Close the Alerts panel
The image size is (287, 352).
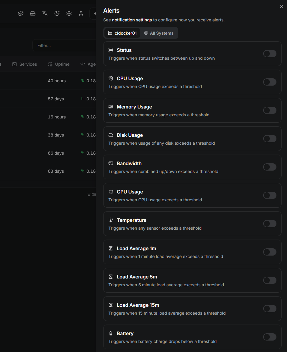(282, 6)
